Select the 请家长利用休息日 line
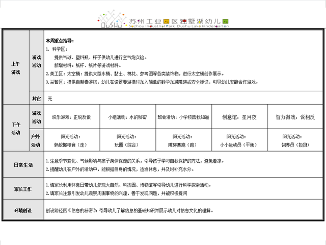This screenshot has width=326, height=245. click(128, 185)
